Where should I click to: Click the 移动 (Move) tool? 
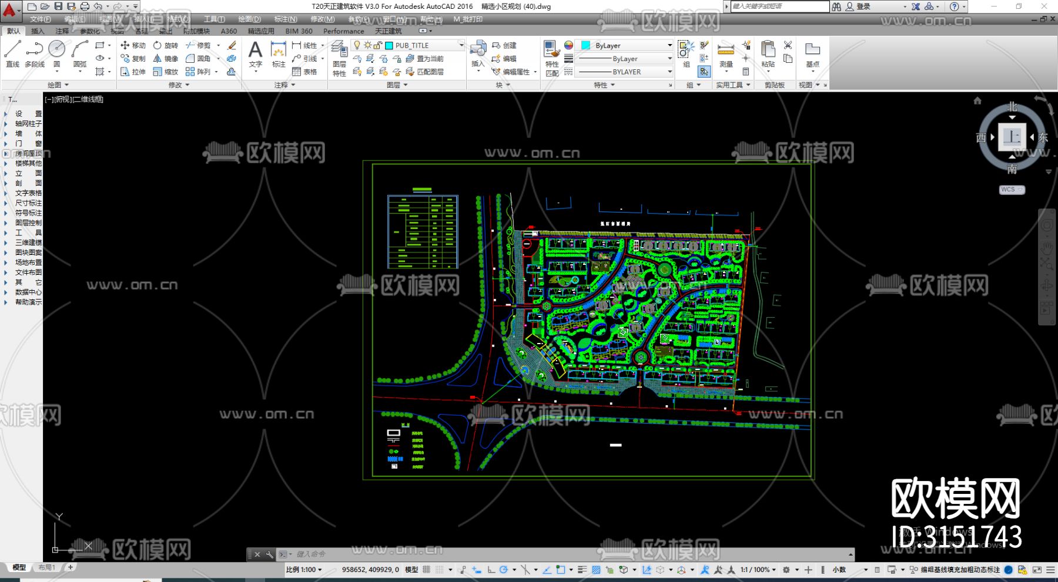click(x=133, y=45)
